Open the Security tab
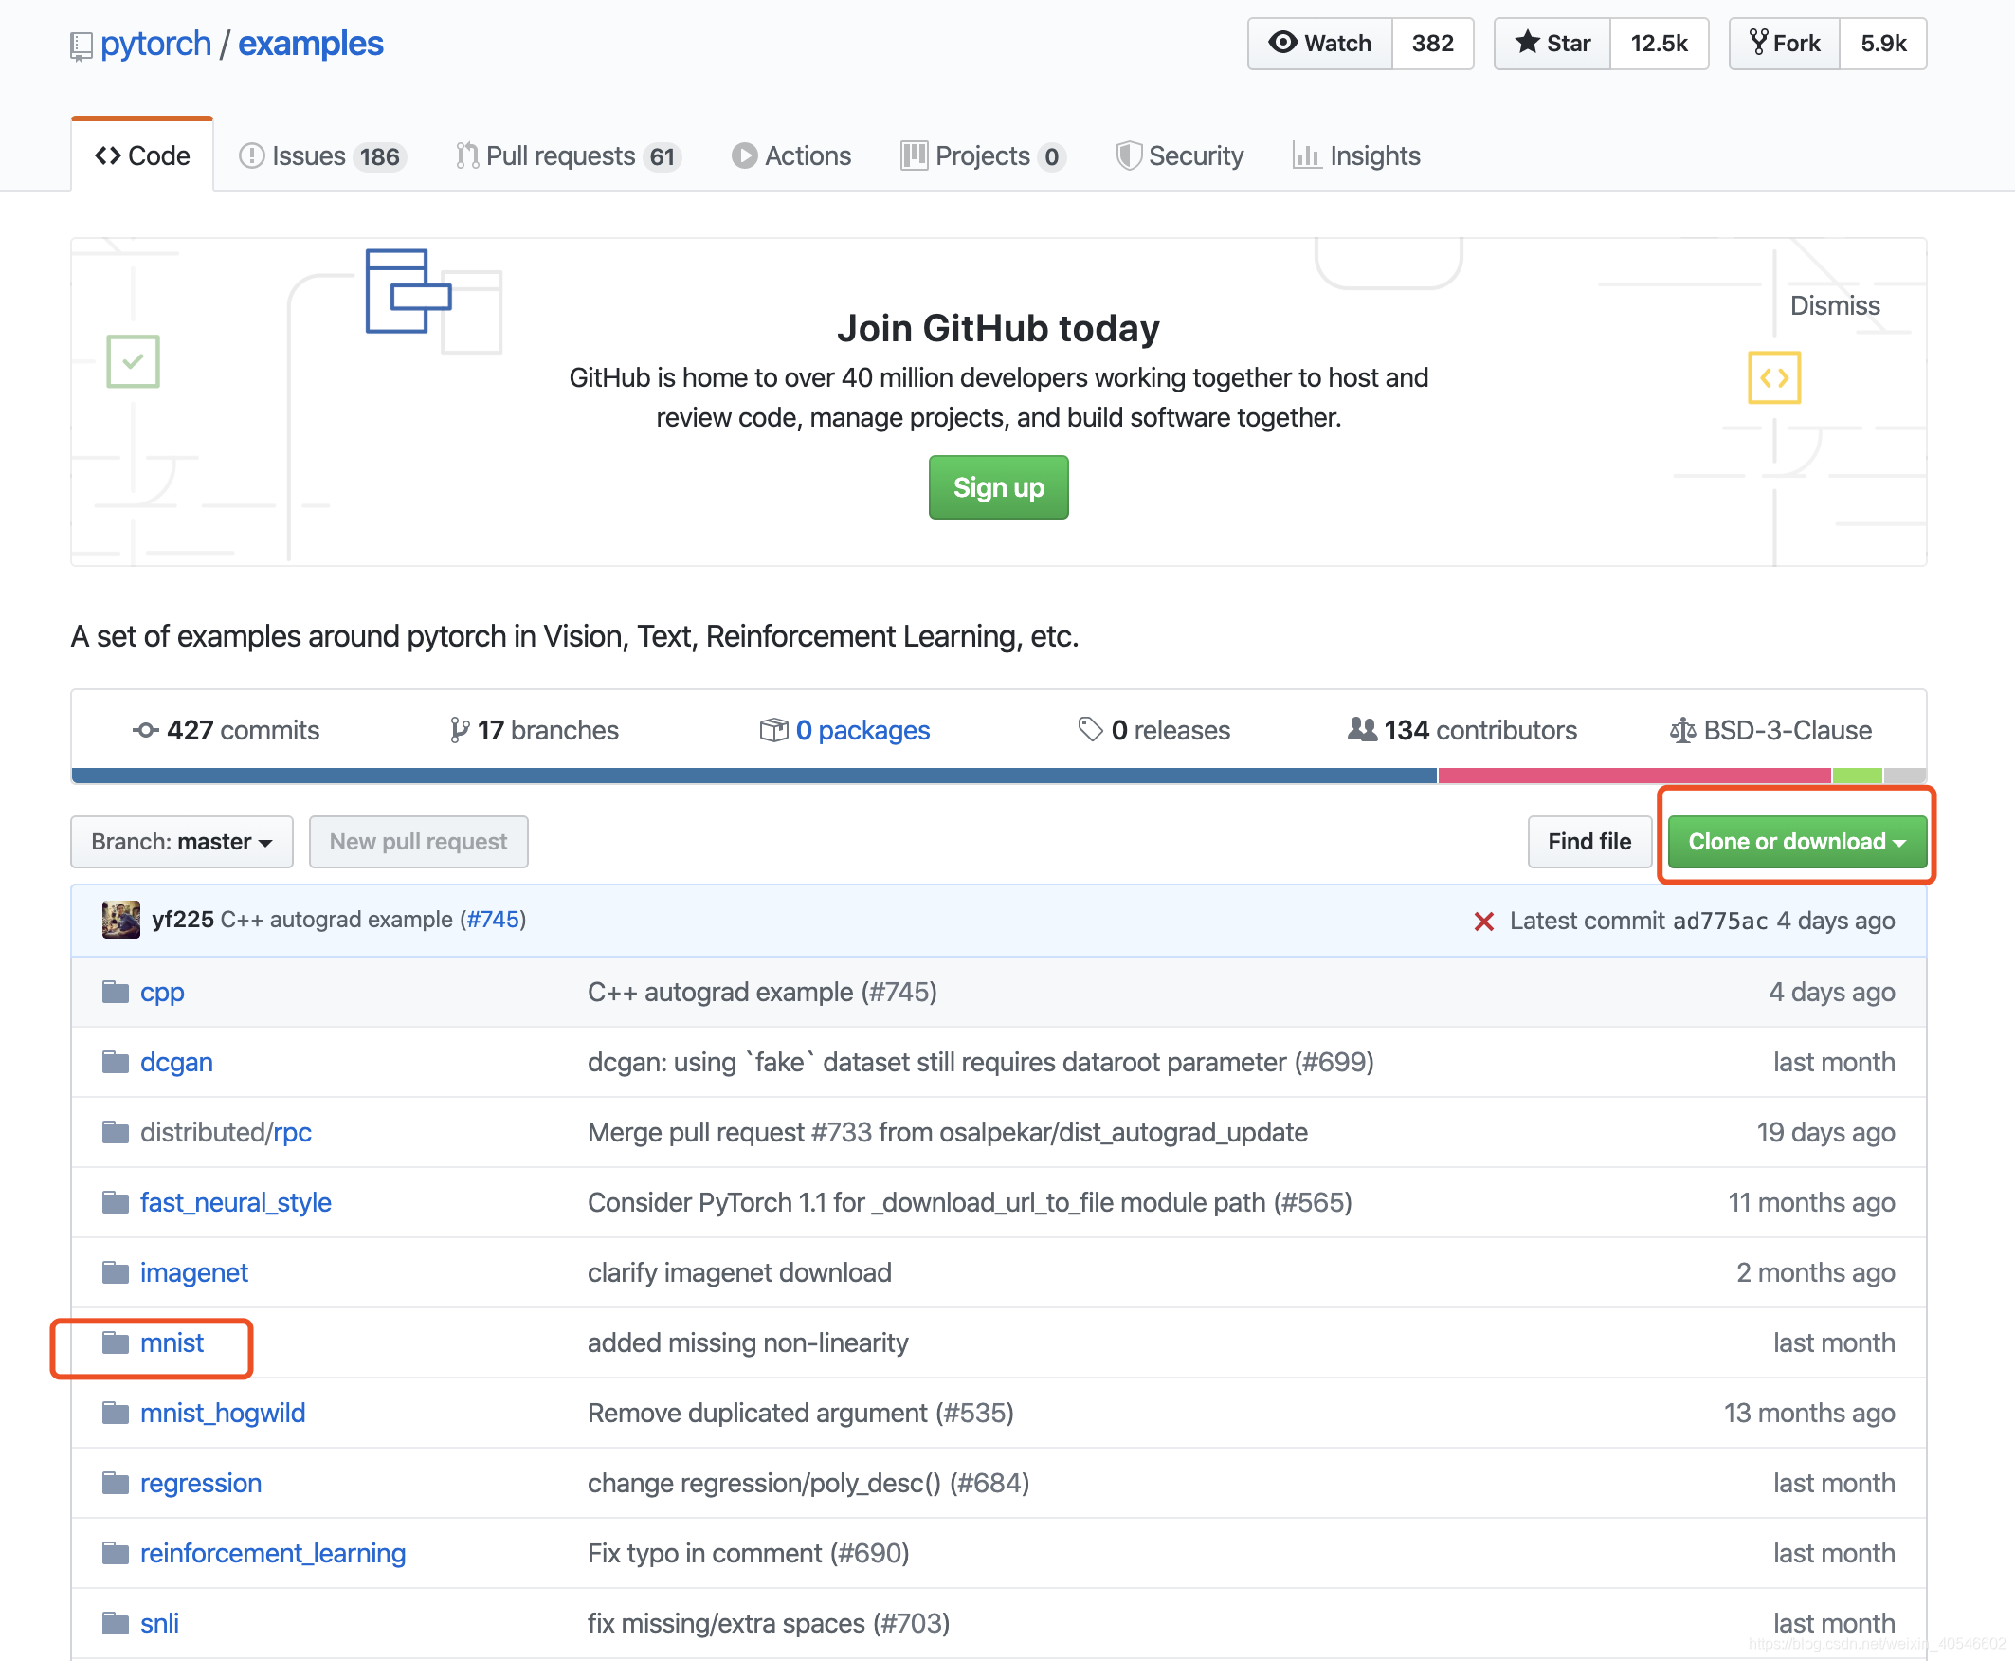Viewport: 2015px width, 1661px height. coord(1179,156)
